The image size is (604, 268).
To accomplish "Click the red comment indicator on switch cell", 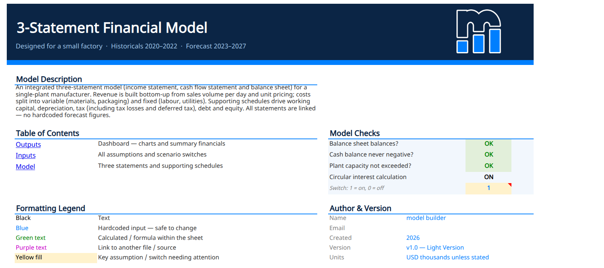I will [510, 185].
